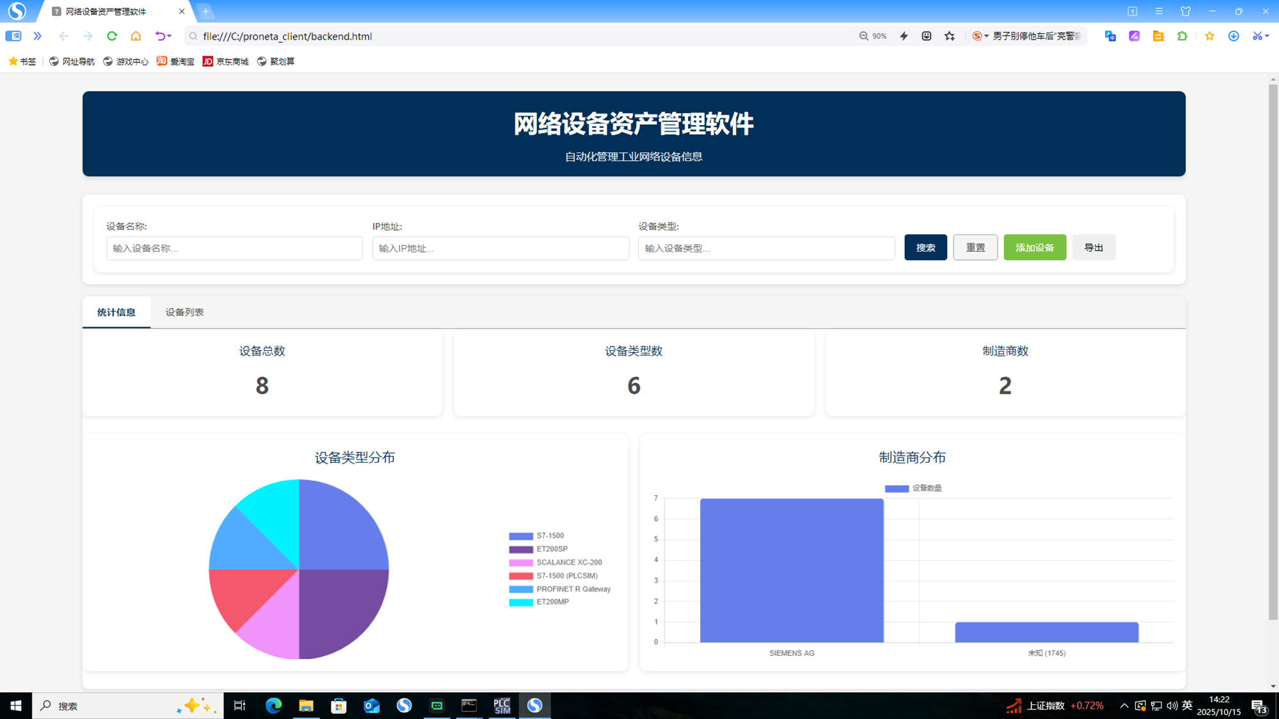Click the home page icon
This screenshot has width=1279, height=719.
(x=136, y=36)
